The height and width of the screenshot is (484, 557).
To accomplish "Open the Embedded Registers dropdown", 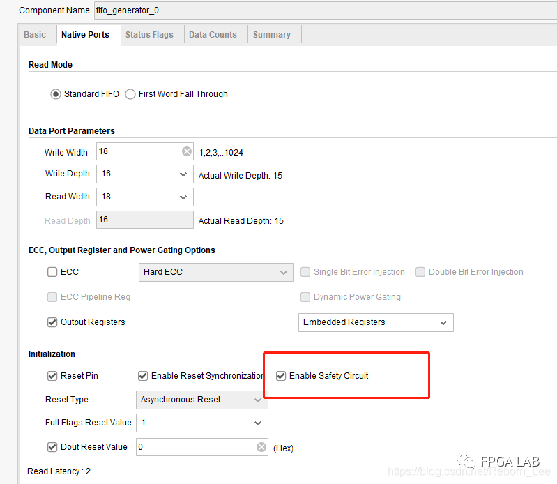I will [444, 323].
